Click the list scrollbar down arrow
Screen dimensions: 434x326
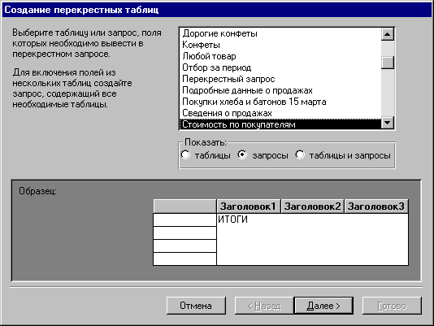point(388,123)
